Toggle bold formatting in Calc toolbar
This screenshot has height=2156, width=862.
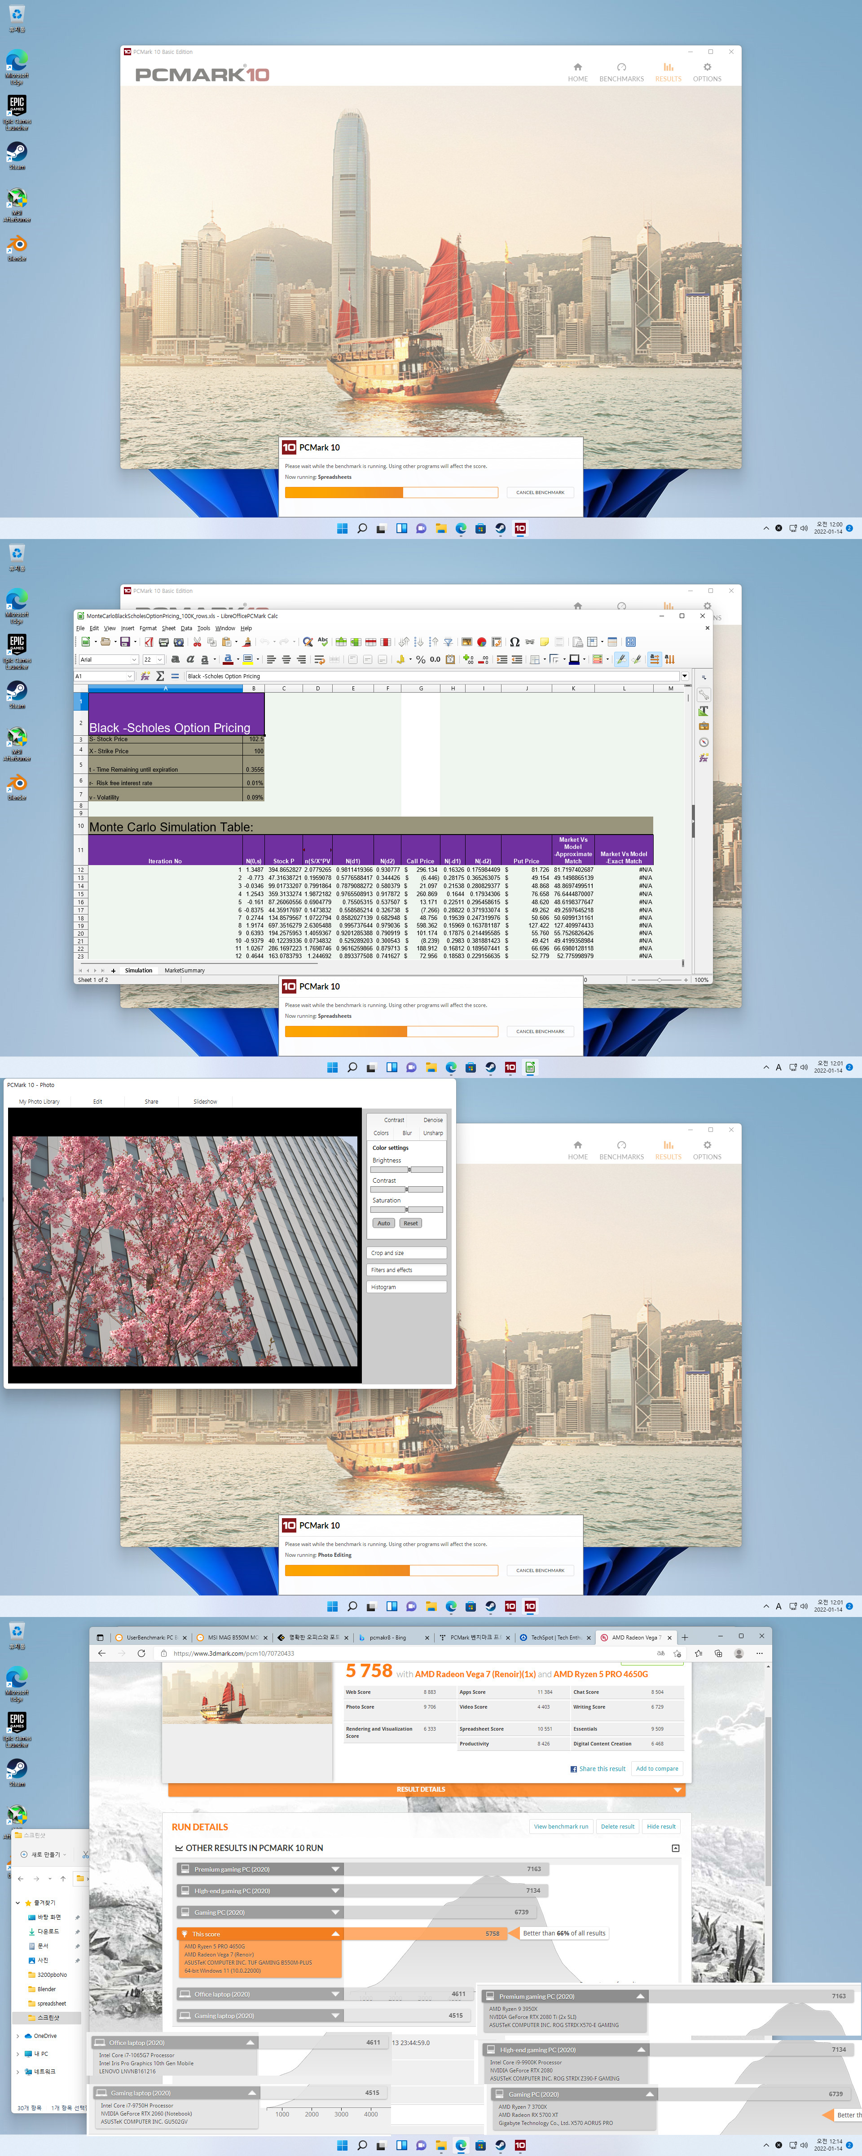tap(175, 659)
